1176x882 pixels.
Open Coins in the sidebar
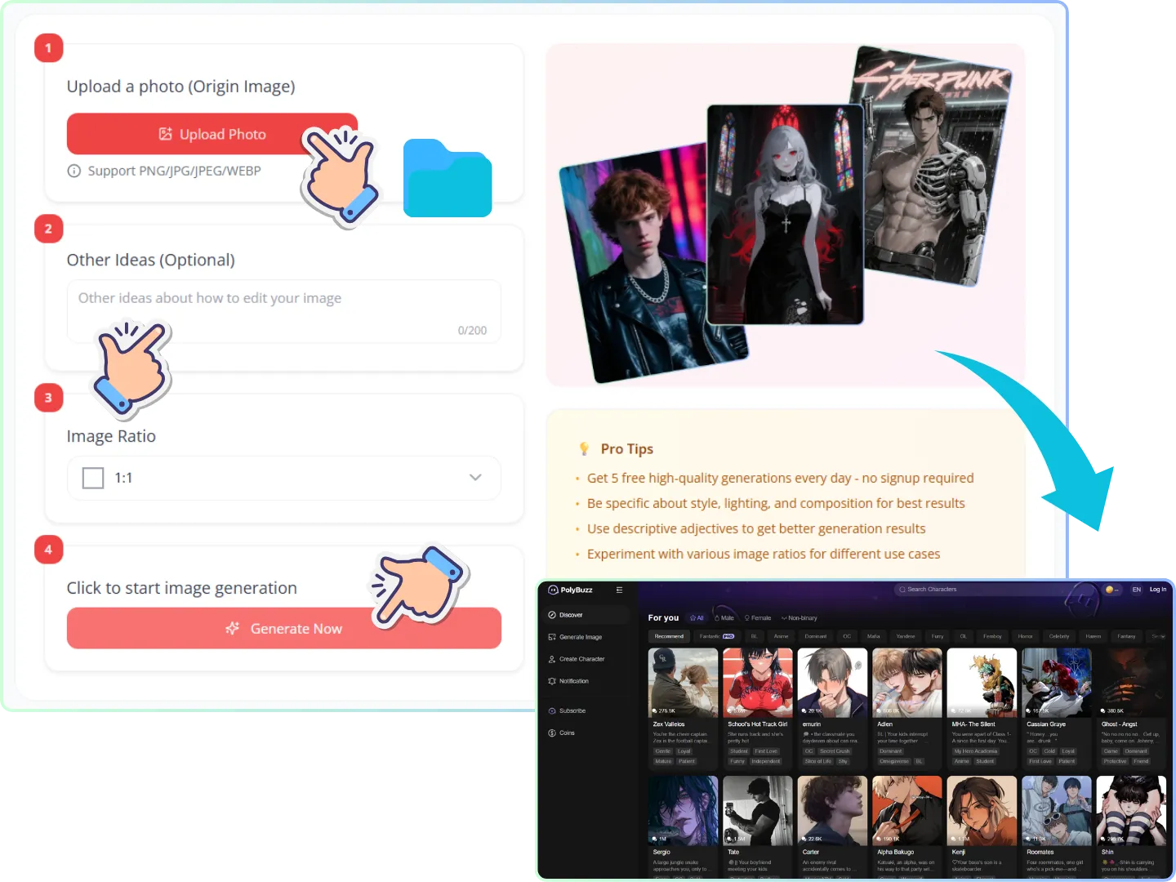(x=567, y=733)
